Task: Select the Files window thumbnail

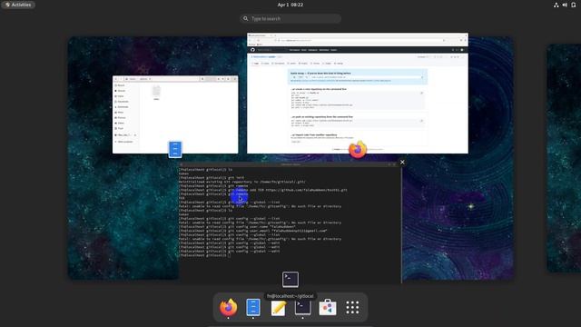Action: click(x=175, y=114)
